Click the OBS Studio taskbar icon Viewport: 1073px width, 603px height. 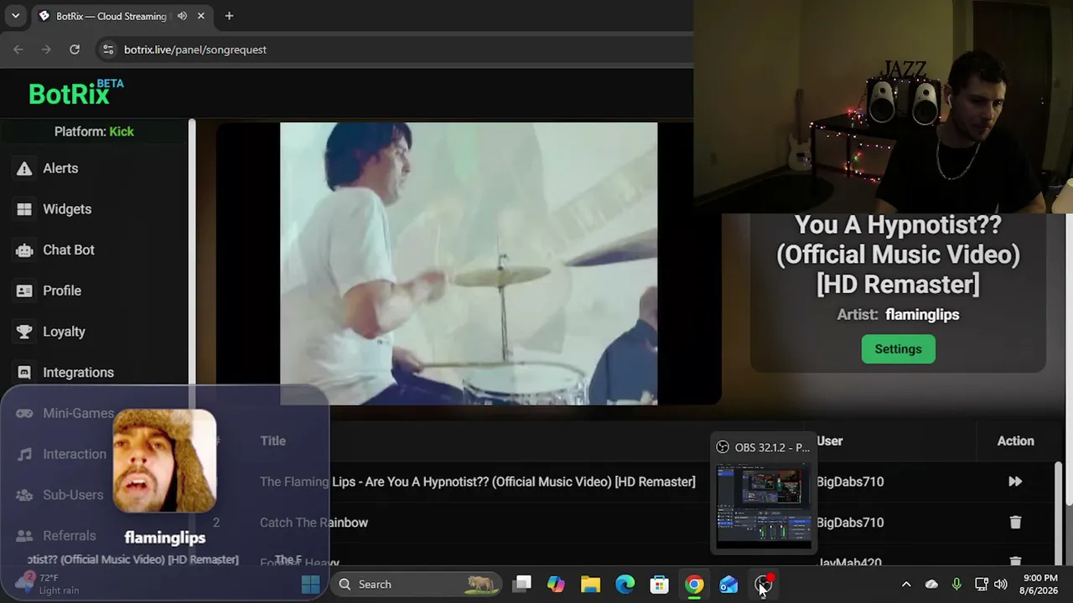coord(763,585)
